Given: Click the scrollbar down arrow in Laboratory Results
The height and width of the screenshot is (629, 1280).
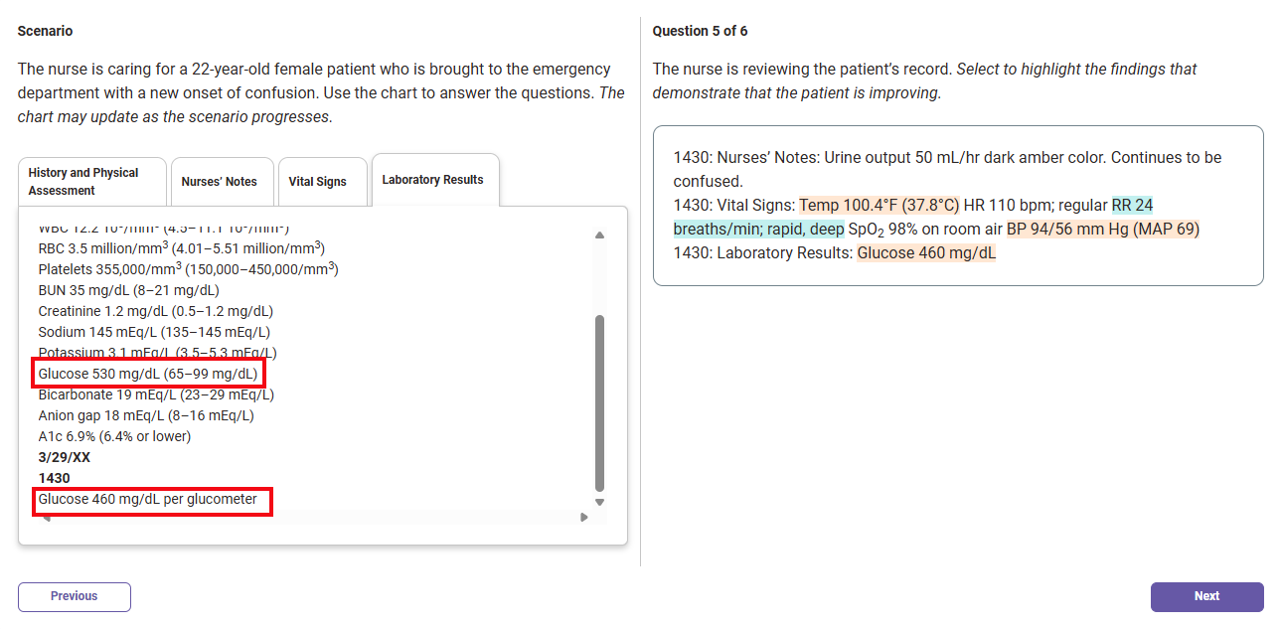Looking at the screenshot, I should 599,503.
